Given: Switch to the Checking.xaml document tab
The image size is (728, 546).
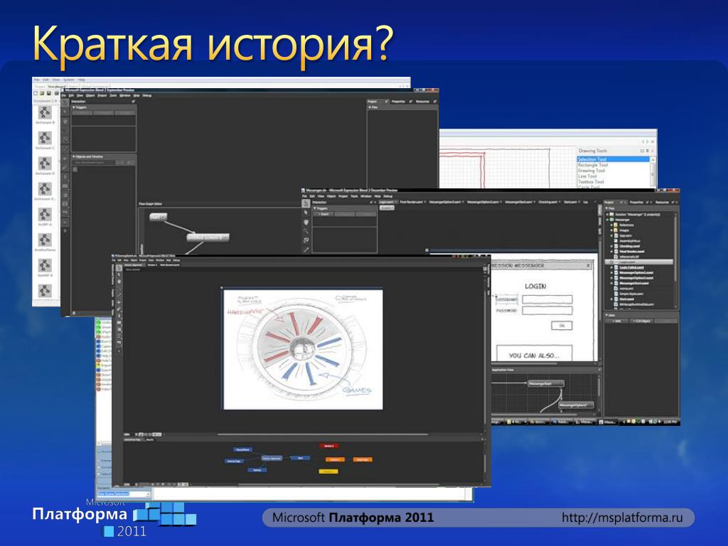Looking at the screenshot, I should [550, 202].
